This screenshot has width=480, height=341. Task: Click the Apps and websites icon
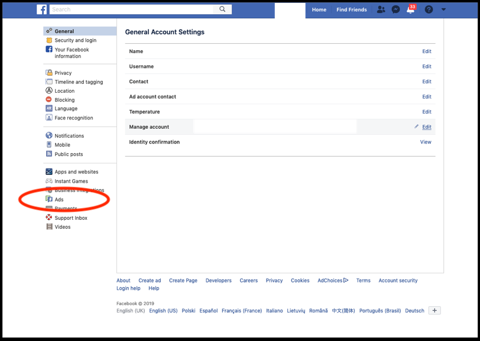pyautogui.click(x=49, y=171)
